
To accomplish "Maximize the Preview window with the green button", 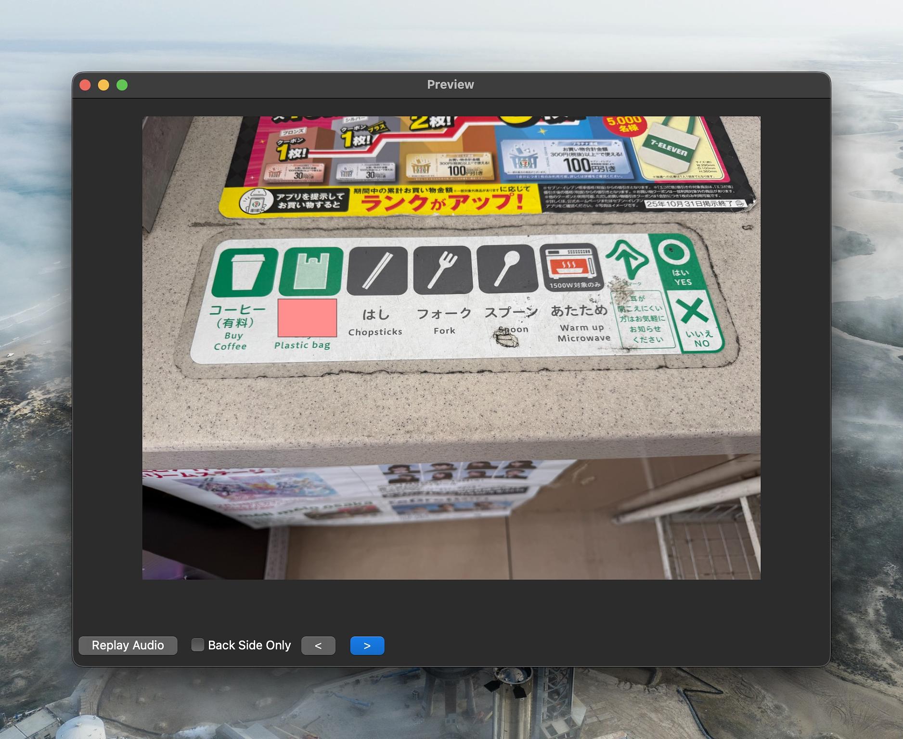I will tap(122, 85).
